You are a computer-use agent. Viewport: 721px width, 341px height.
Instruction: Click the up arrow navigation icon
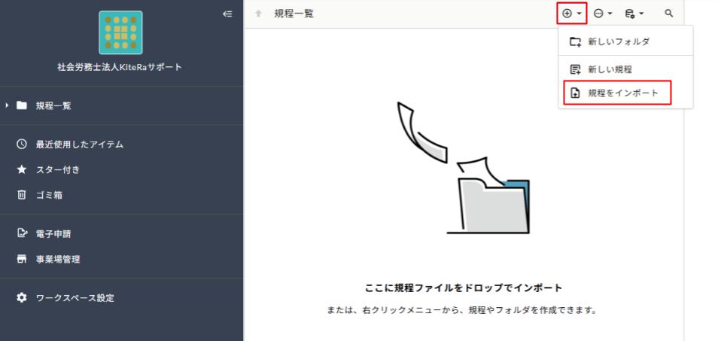click(x=258, y=14)
